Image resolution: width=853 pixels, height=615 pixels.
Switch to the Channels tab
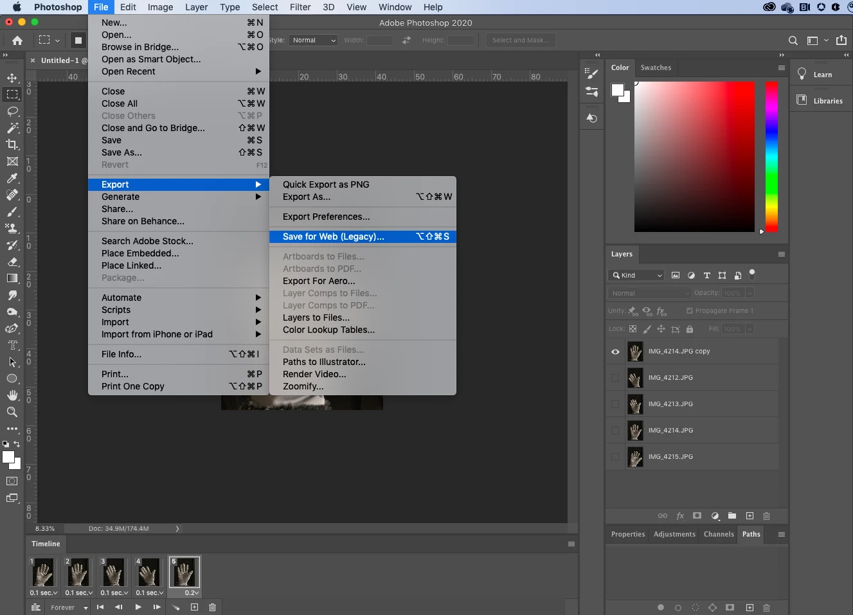click(x=719, y=534)
